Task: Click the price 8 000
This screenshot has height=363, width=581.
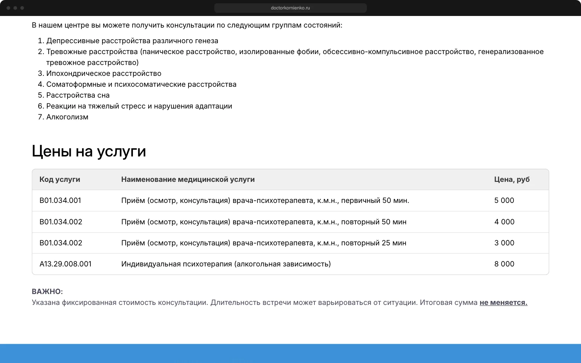Action: tap(504, 264)
